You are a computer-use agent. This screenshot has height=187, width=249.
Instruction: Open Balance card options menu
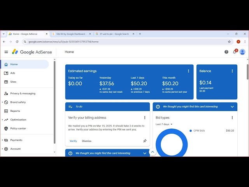pyautogui.click(x=232, y=71)
